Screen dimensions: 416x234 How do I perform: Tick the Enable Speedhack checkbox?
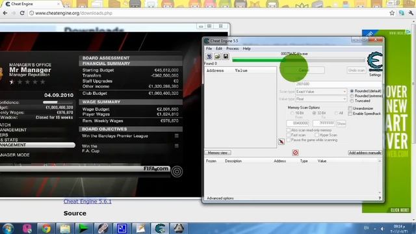[350, 114]
